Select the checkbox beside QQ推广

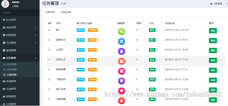click(49, 50)
